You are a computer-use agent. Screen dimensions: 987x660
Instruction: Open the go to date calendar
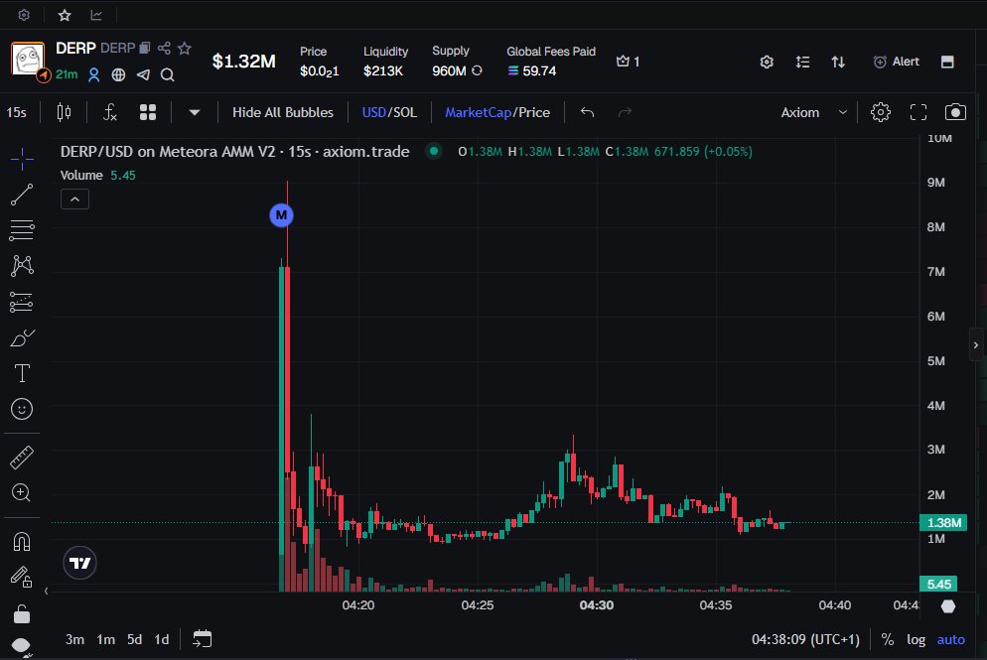tap(202, 638)
